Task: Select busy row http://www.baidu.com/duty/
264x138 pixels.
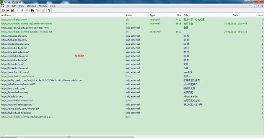Action: [132, 101]
